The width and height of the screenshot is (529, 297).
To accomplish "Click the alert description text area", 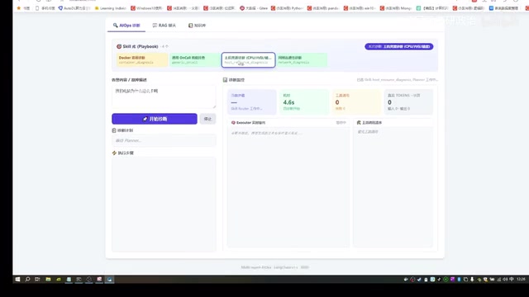I will point(164,97).
